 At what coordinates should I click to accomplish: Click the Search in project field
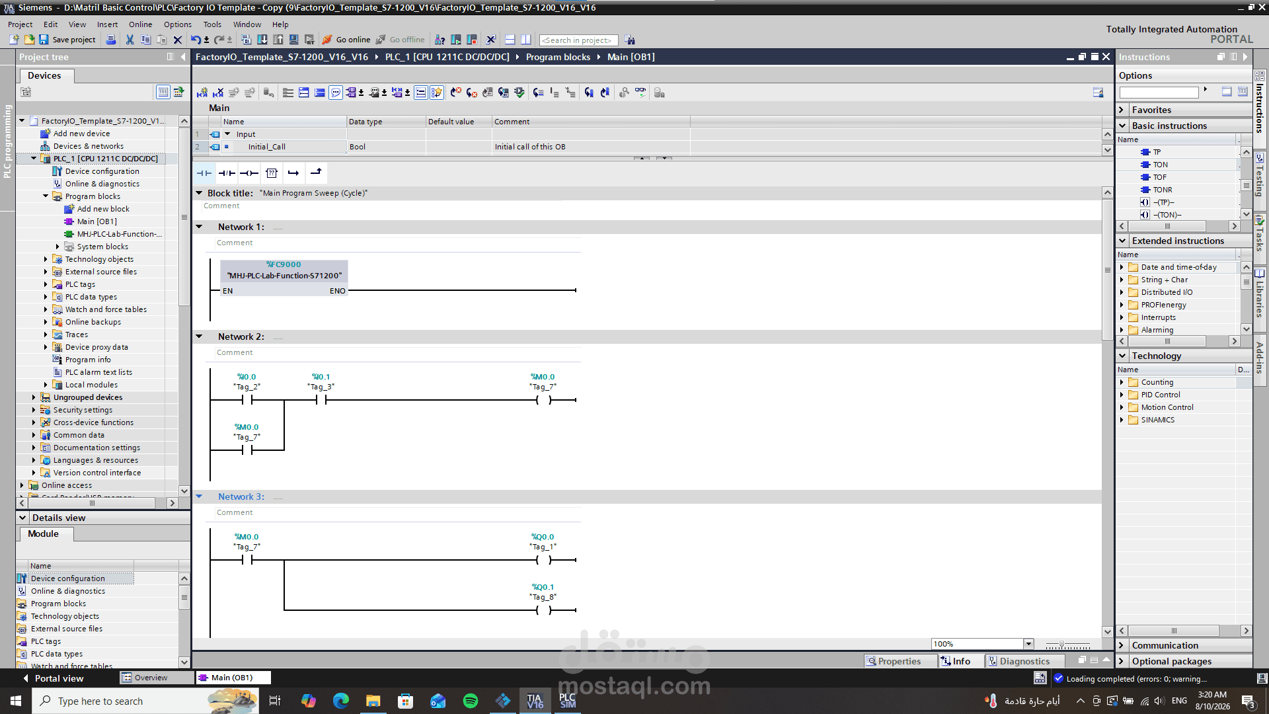[x=578, y=40]
